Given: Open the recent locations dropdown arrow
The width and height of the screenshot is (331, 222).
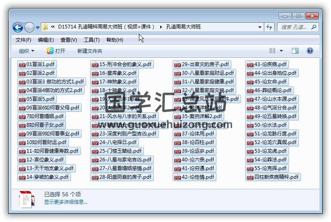Looking at the screenshot, I should click(38, 28).
